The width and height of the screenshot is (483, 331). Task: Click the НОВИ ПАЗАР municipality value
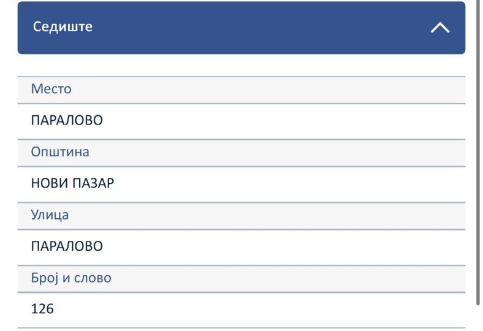coord(72,183)
